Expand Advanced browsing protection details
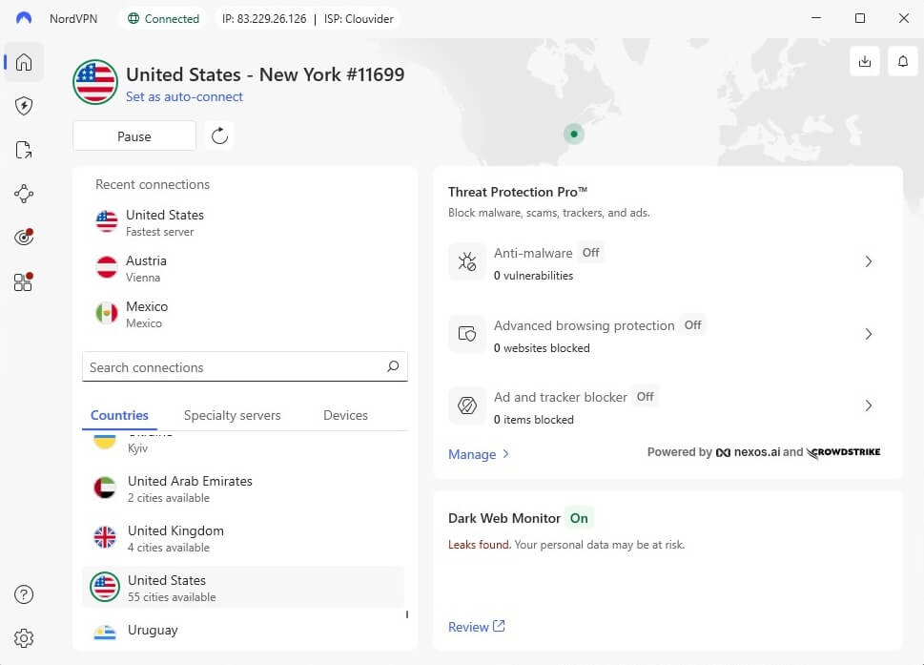This screenshot has width=924, height=665. pos(868,334)
